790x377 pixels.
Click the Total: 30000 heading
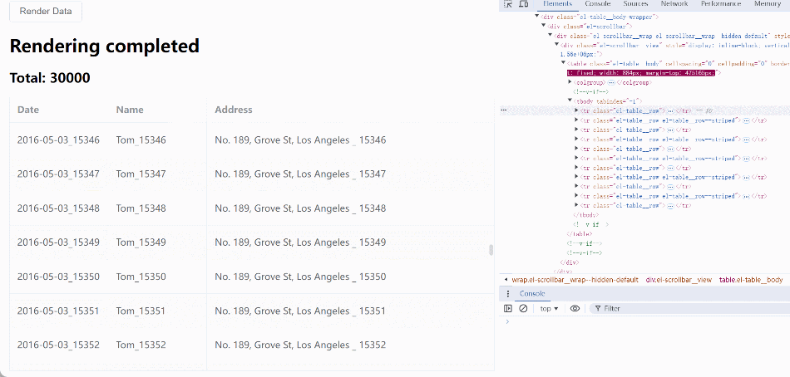50,78
